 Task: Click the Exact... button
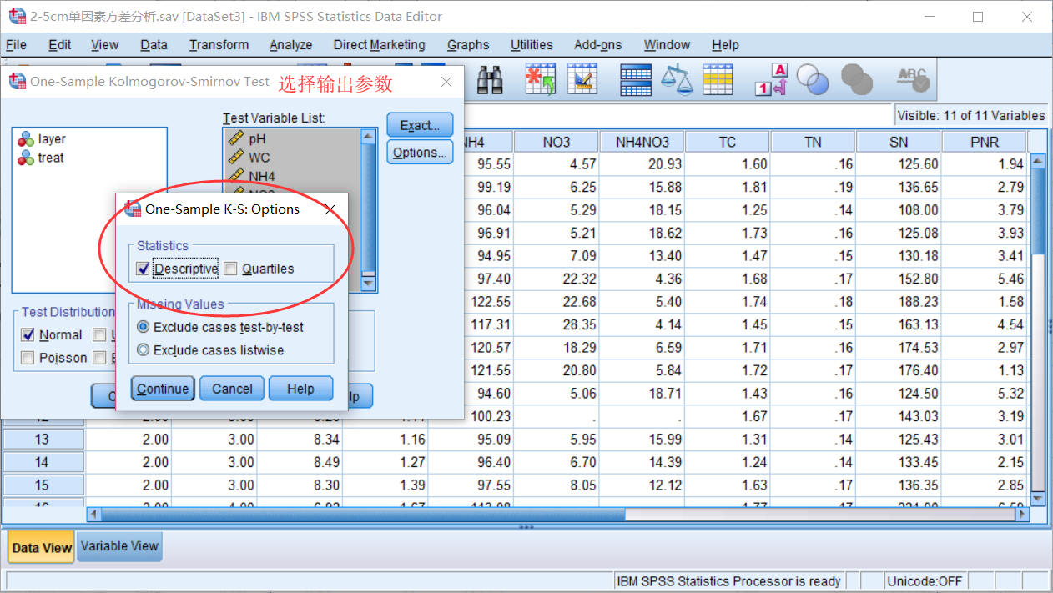point(420,125)
